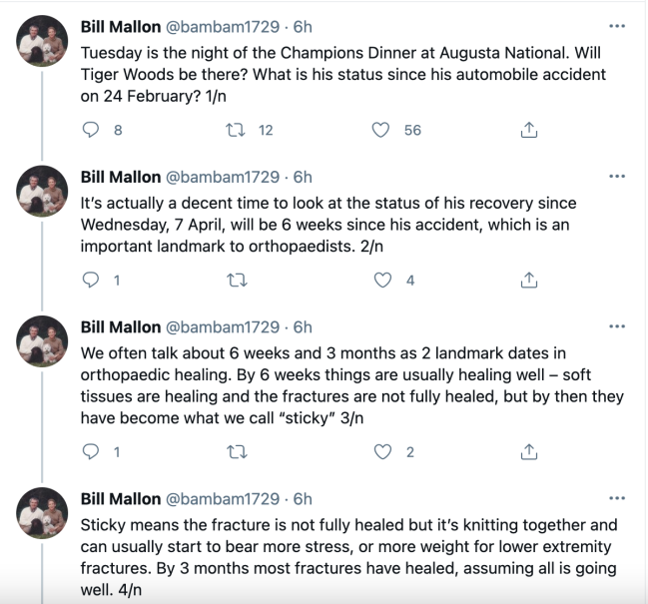Viewport: 648px width, 604px height.
Task: View profile photo avatar on 2/n tweet
Action: [42, 192]
